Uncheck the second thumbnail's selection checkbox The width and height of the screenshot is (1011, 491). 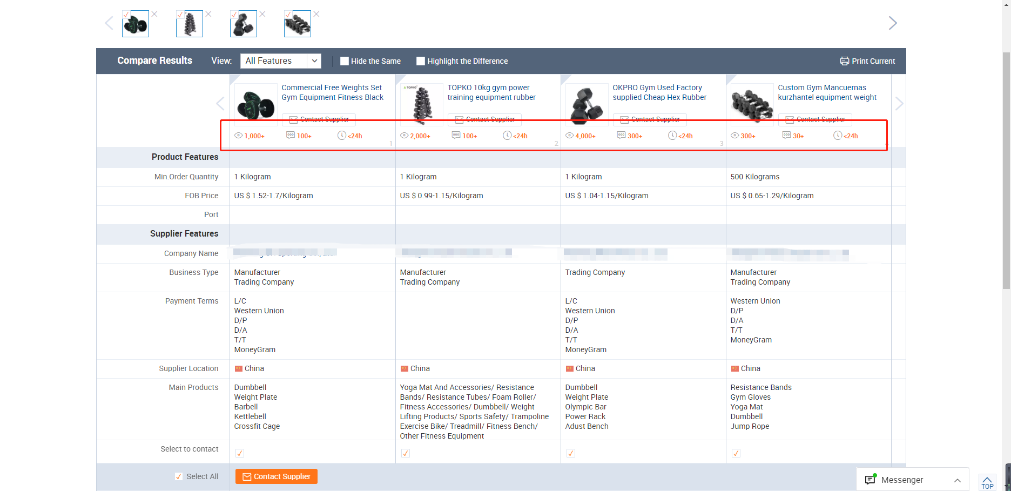180,15
